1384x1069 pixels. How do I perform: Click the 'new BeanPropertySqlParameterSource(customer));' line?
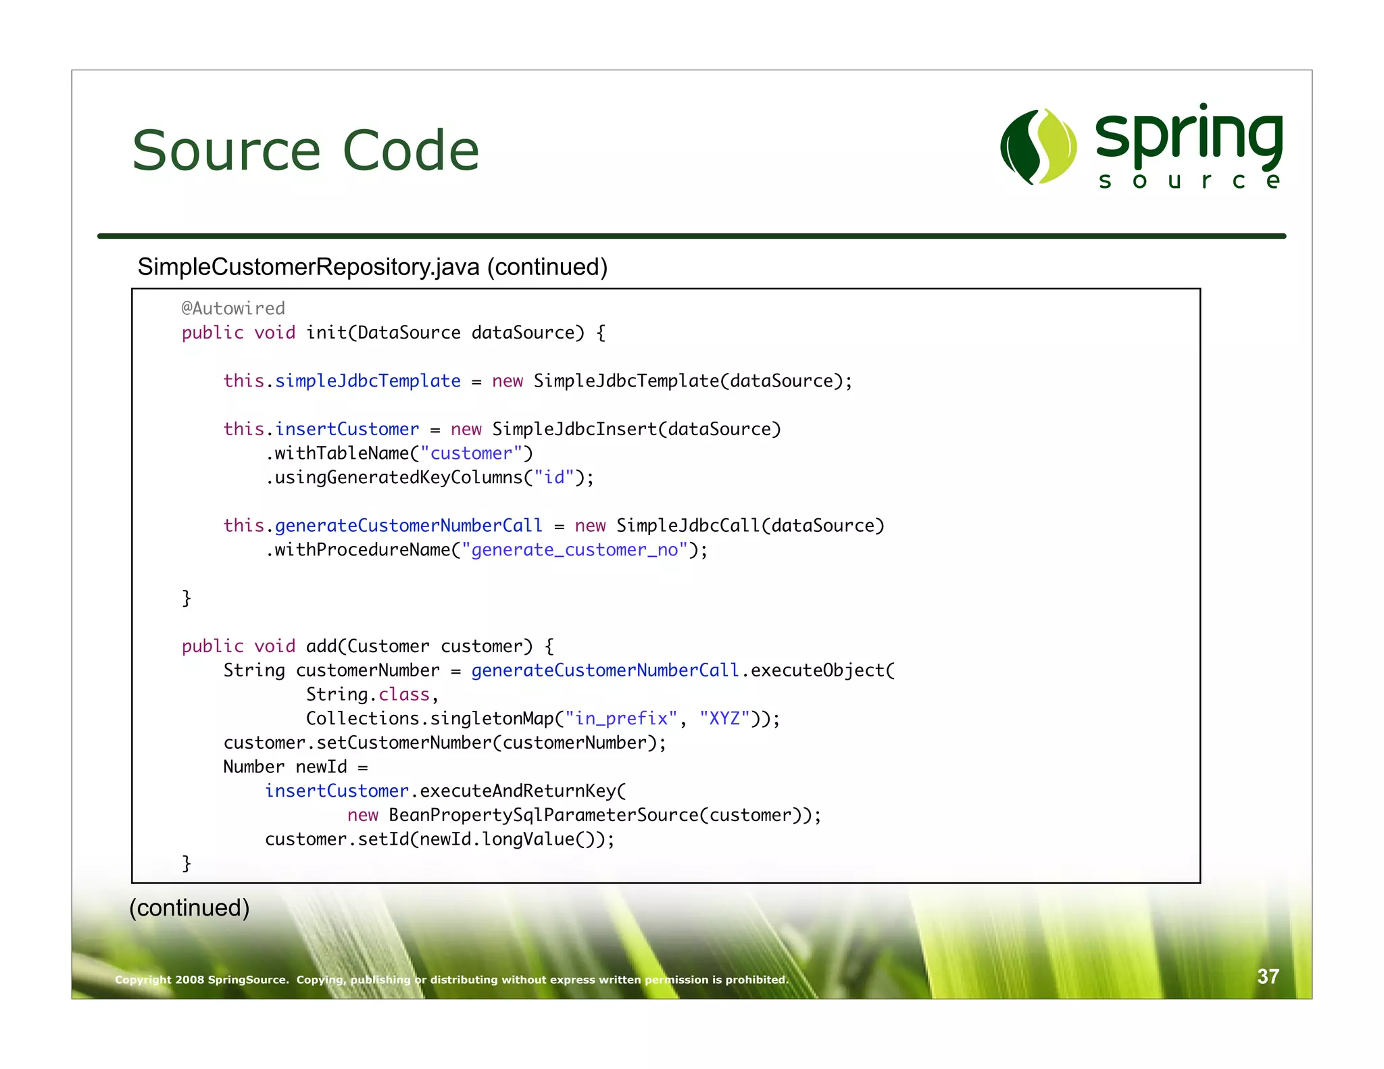pos(585,815)
